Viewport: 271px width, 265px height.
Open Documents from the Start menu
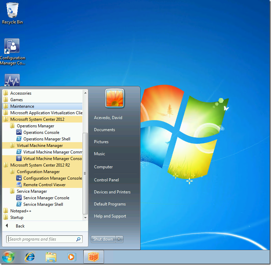tap(104, 130)
